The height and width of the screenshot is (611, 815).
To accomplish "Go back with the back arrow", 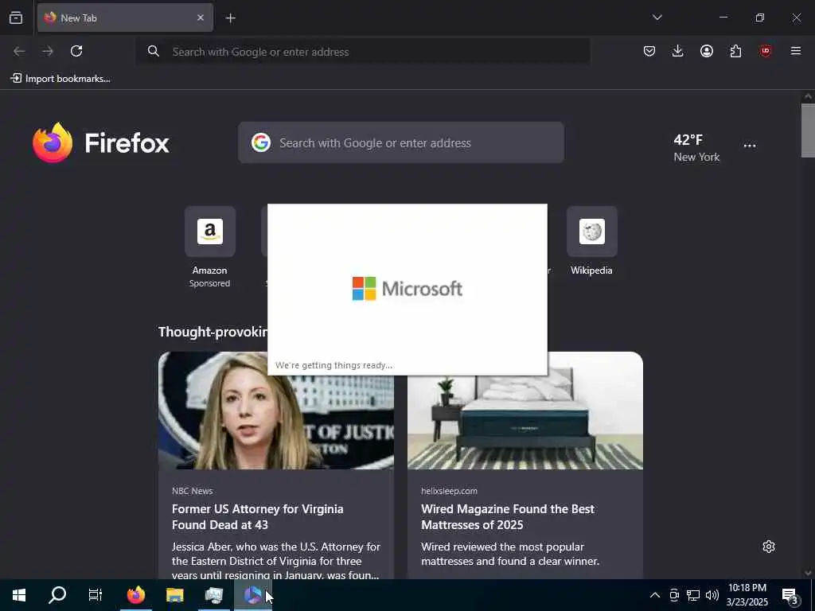I will coord(19,51).
